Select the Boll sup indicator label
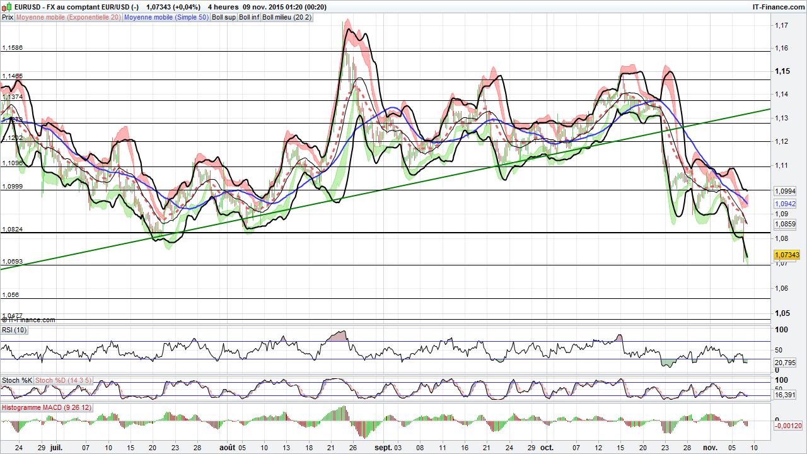 [223, 17]
